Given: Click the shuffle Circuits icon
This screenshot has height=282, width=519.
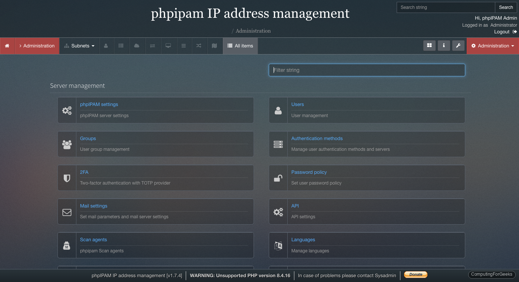Looking at the screenshot, I should click(199, 46).
